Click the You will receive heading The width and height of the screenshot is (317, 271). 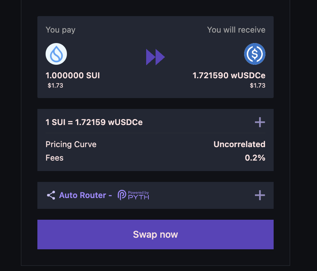tap(236, 30)
